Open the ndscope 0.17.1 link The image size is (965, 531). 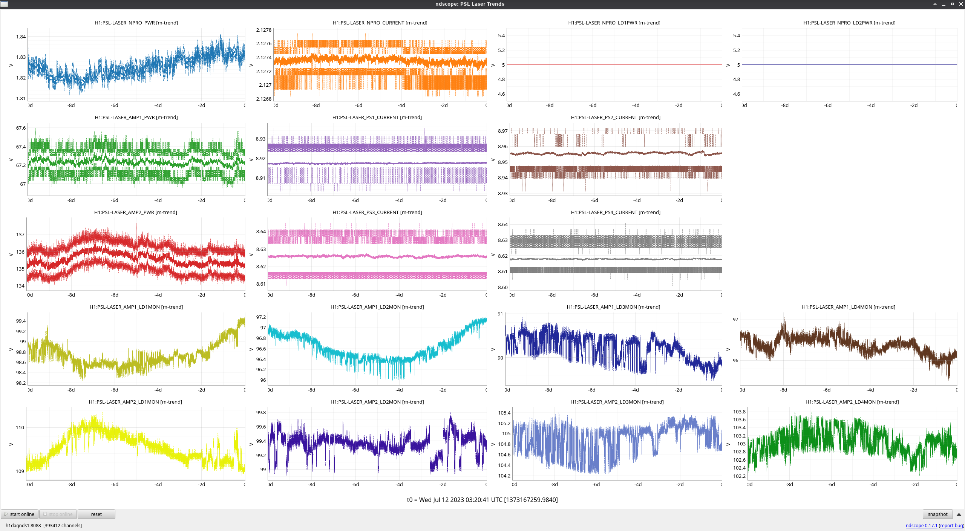[x=921, y=525]
